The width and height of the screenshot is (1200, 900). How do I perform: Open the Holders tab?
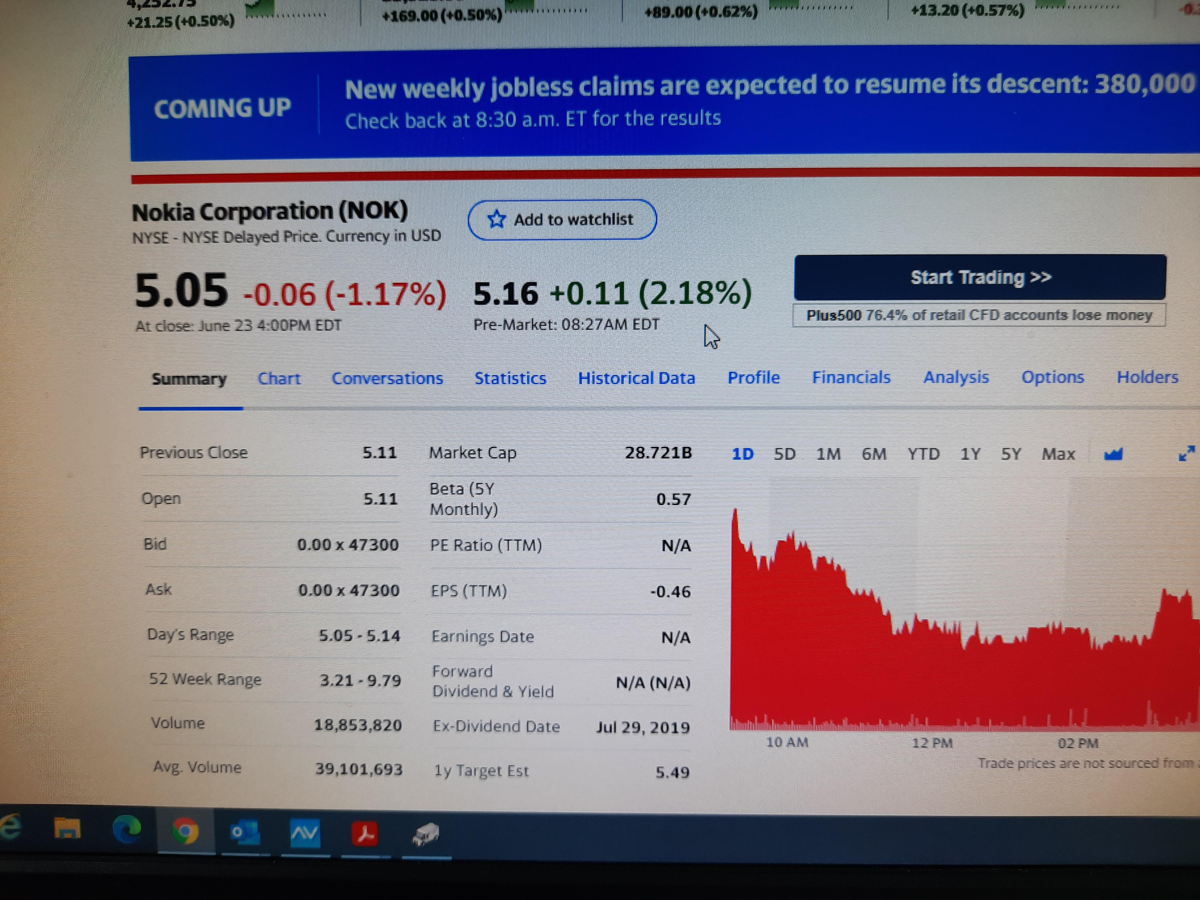[1147, 377]
